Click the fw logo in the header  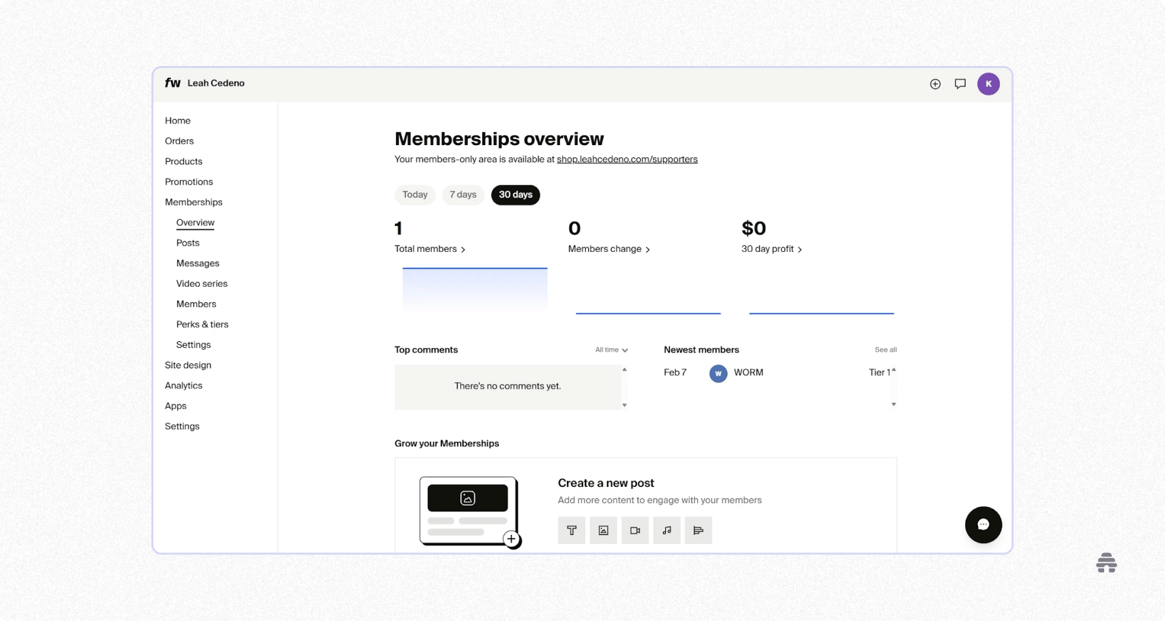pyautogui.click(x=172, y=83)
